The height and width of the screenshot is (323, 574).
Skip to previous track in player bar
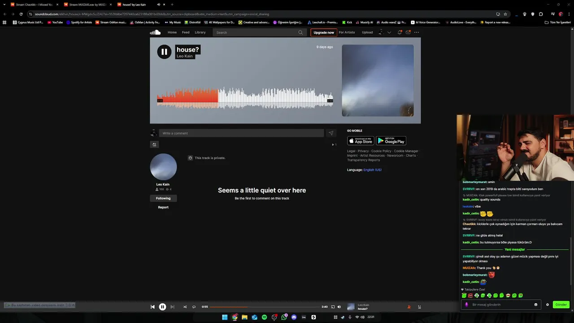tap(152, 307)
